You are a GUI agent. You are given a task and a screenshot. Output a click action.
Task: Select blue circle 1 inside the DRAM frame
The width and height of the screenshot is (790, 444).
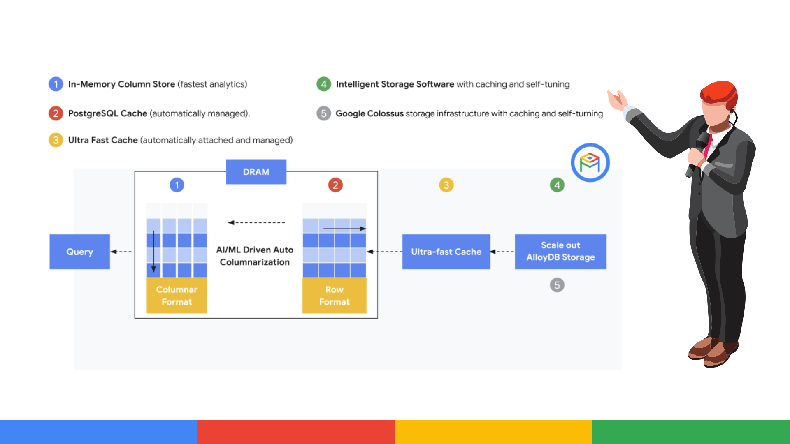pyautogui.click(x=177, y=185)
